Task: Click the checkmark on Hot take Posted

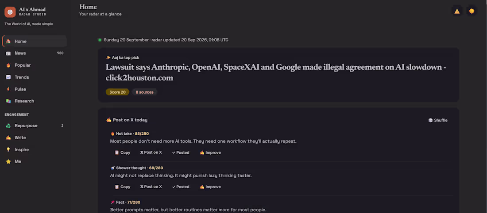Action: 174,152
